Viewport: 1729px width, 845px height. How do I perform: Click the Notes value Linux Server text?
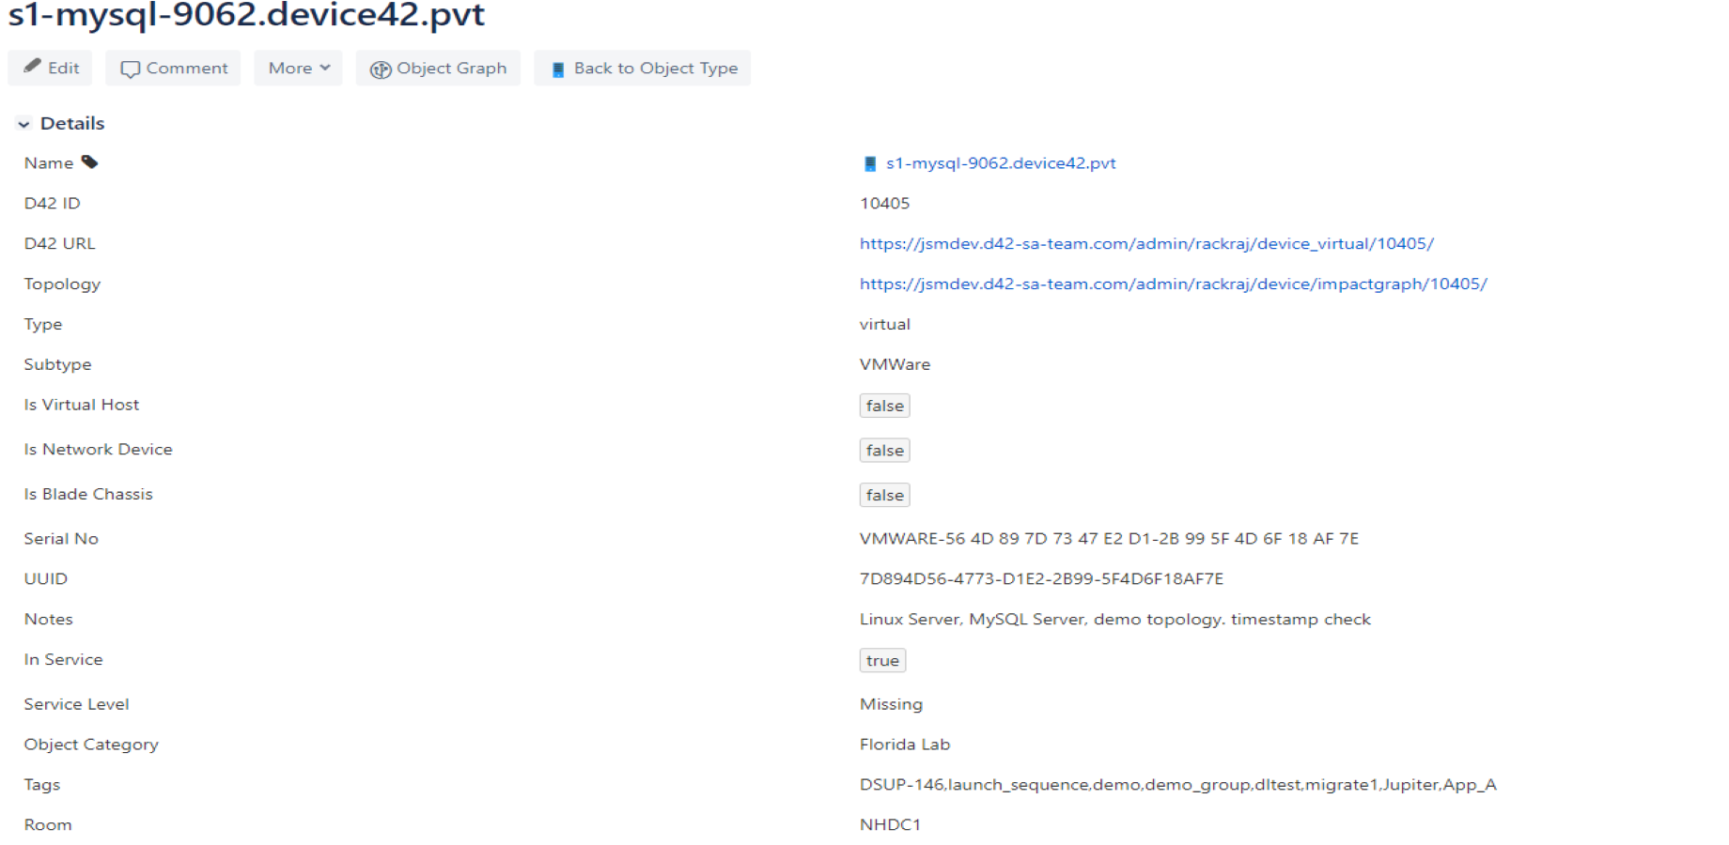click(x=1114, y=619)
